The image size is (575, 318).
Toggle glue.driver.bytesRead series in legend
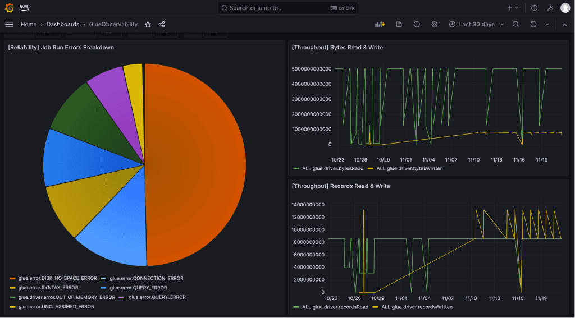(x=332, y=168)
